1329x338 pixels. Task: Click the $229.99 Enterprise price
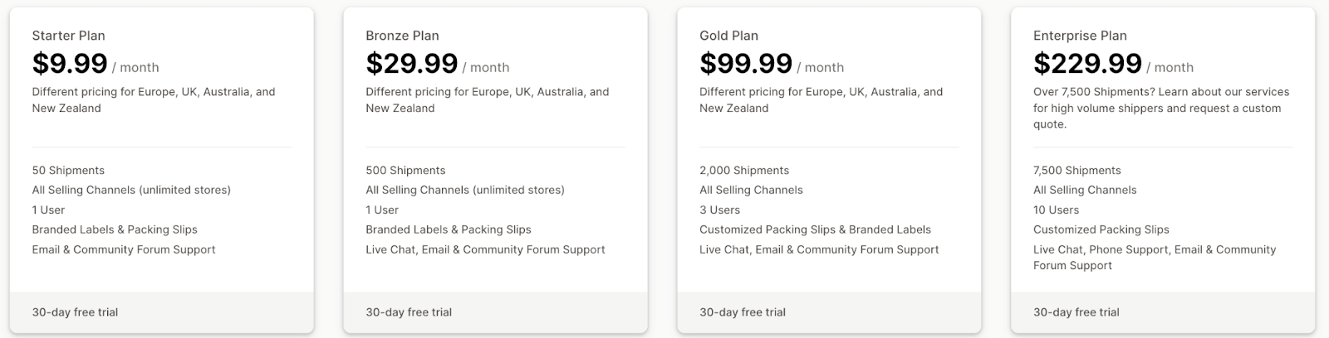1087,64
